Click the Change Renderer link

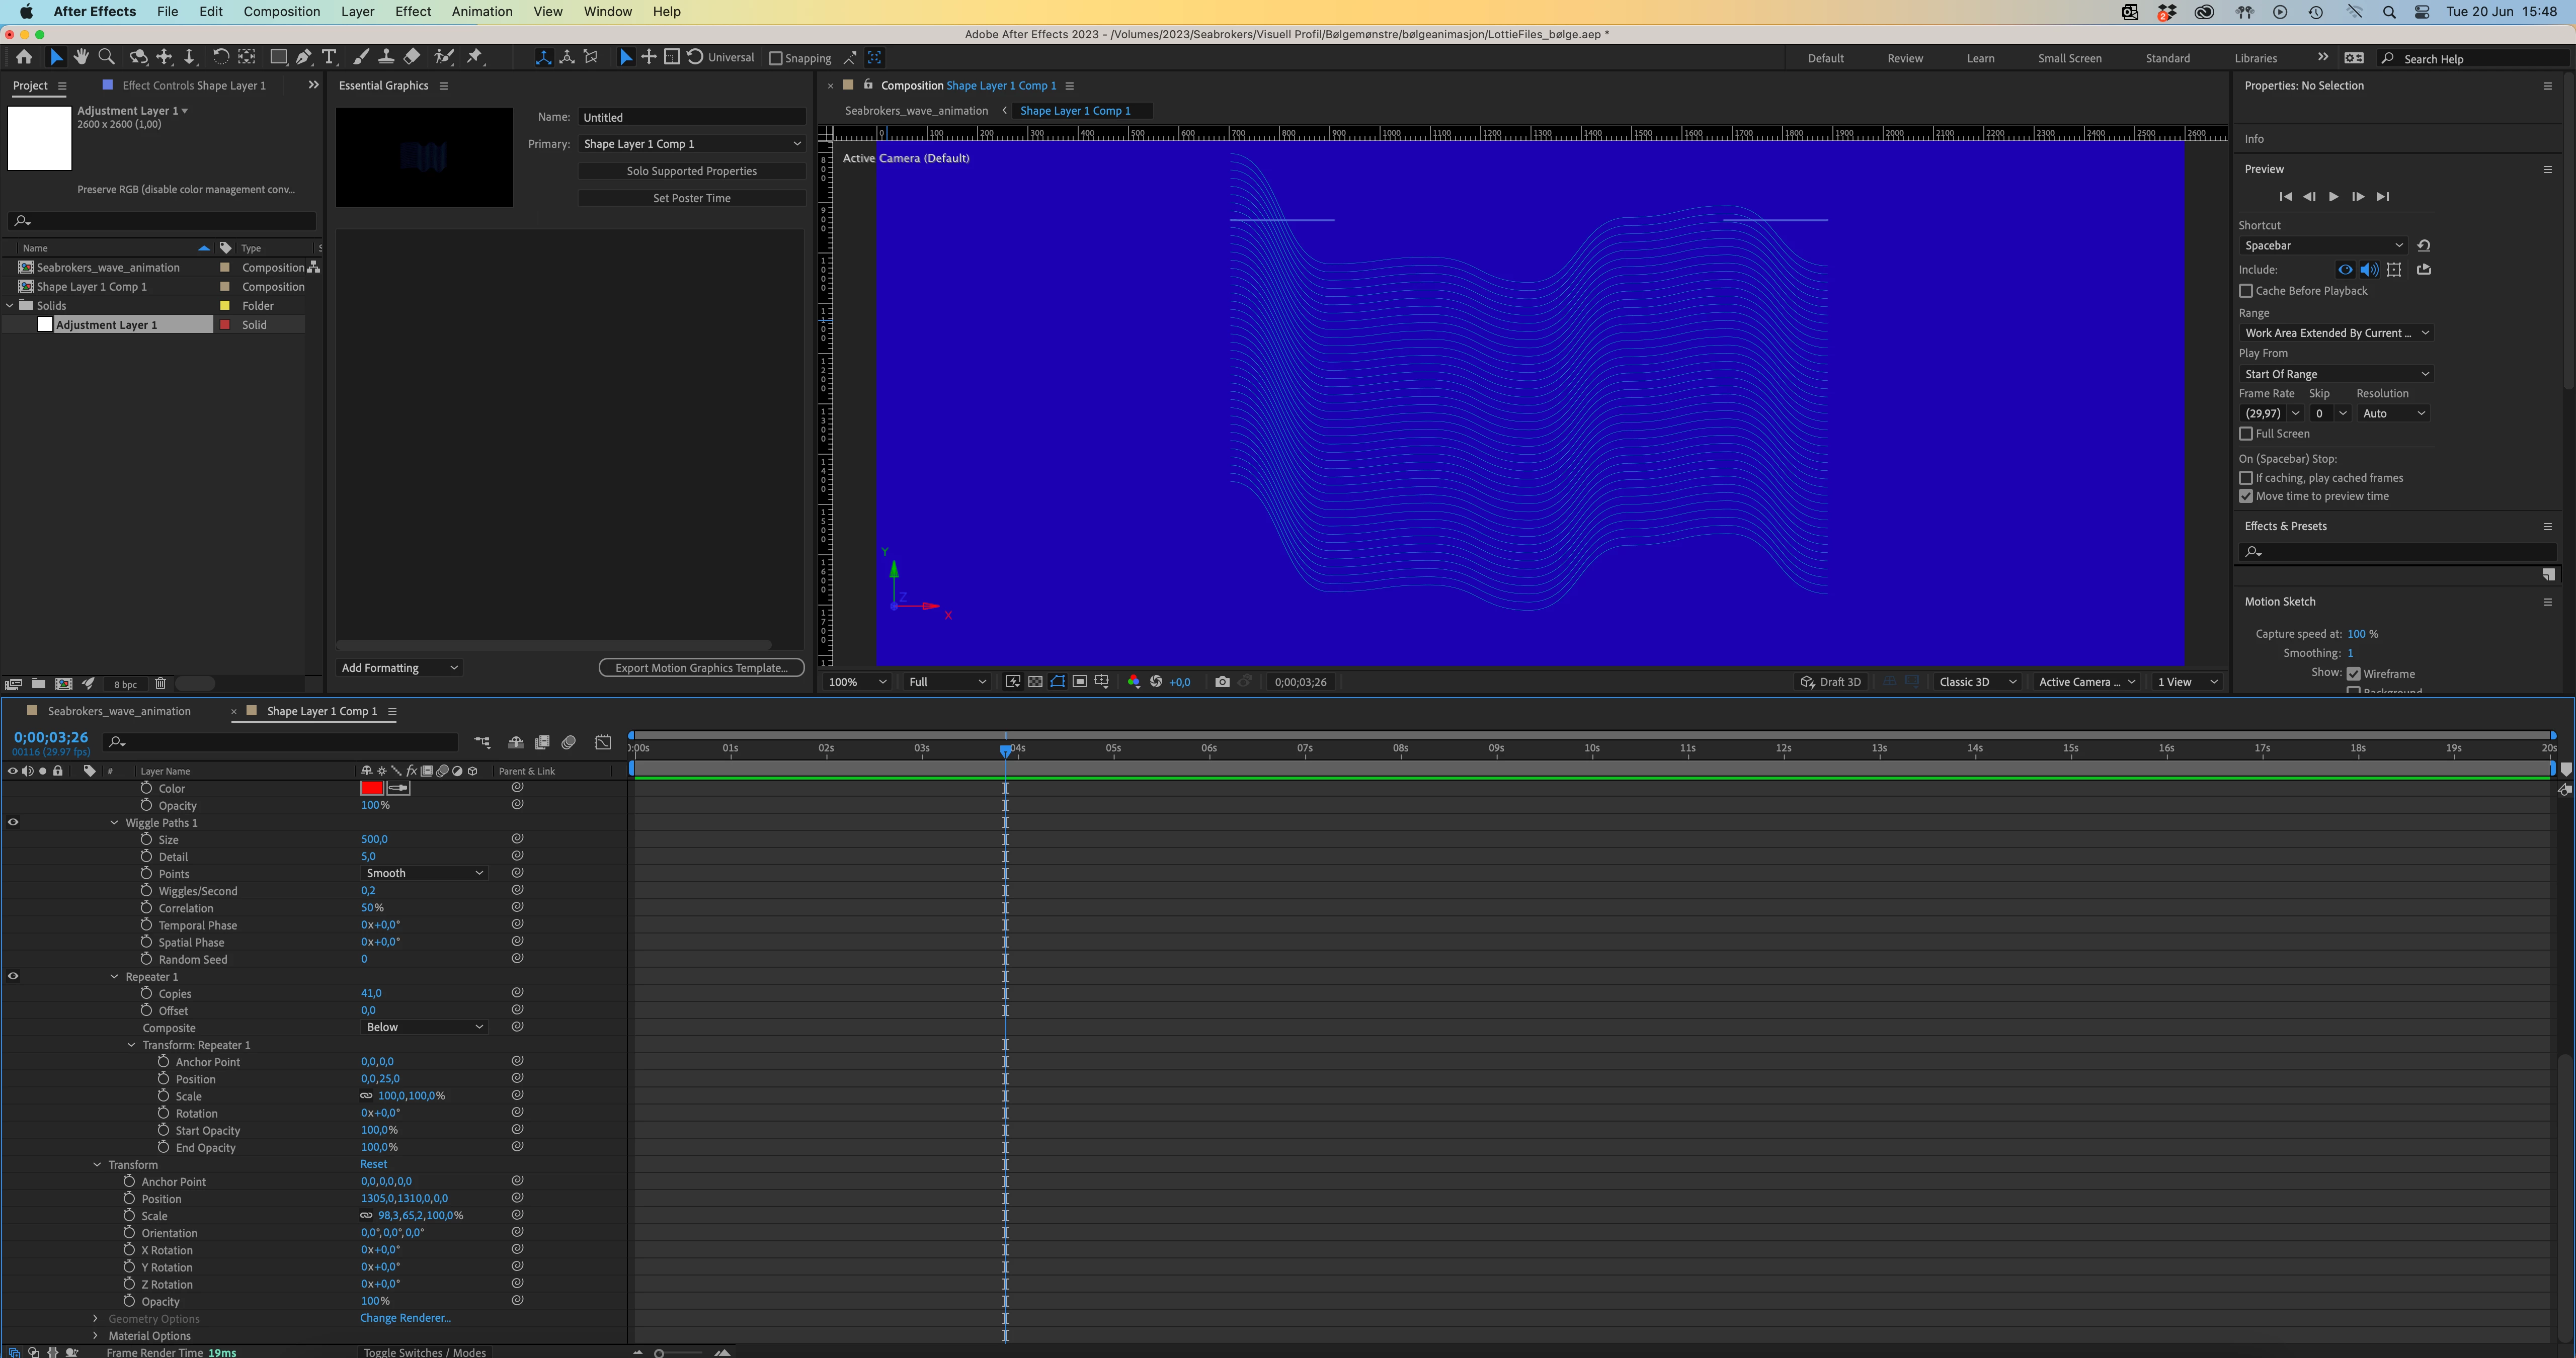(405, 1318)
